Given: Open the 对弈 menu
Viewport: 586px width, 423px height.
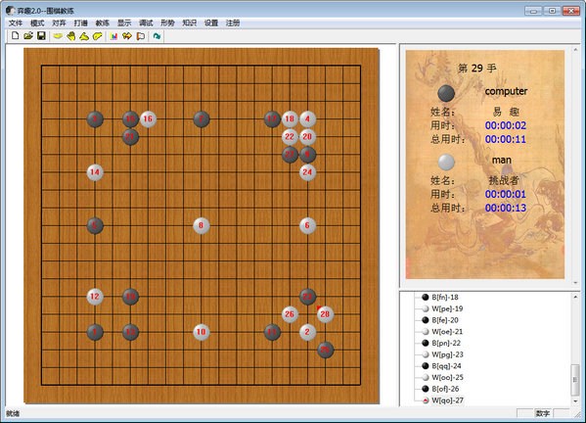Looking at the screenshot, I should tap(59, 23).
